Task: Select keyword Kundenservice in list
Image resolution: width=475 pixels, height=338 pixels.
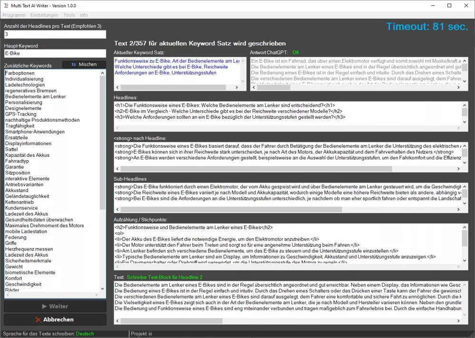Action: point(21,208)
